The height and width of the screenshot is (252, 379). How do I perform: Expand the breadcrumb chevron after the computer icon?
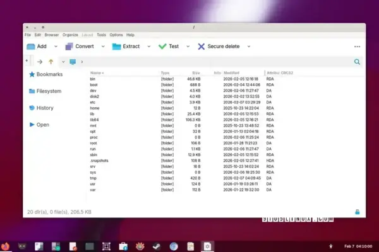click(x=82, y=62)
